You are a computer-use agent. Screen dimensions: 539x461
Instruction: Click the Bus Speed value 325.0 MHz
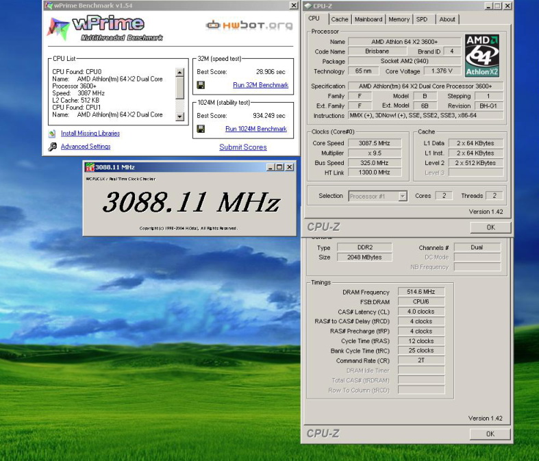375,162
